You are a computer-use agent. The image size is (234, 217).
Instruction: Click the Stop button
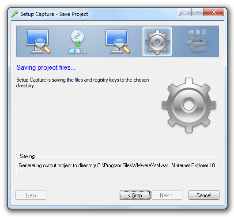point(135,195)
